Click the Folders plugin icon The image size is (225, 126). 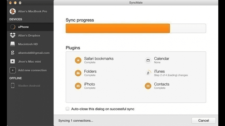[78, 73]
